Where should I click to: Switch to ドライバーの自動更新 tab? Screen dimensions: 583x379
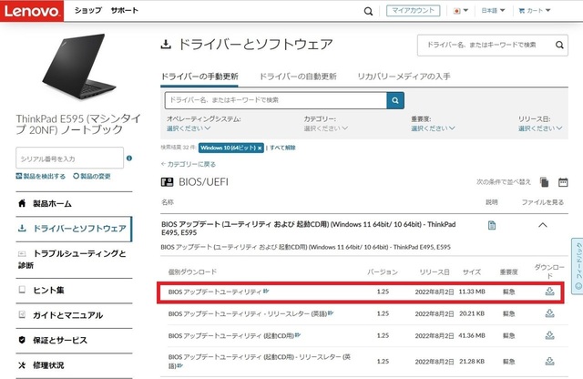click(x=298, y=77)
